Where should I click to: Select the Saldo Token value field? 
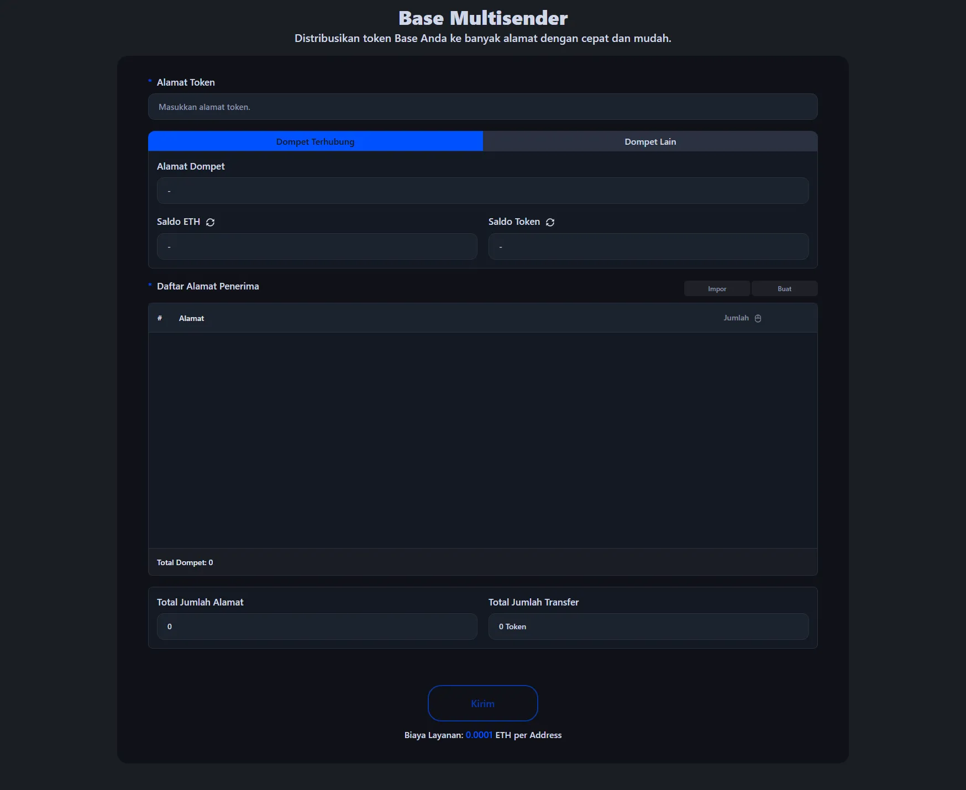point(648,246)
